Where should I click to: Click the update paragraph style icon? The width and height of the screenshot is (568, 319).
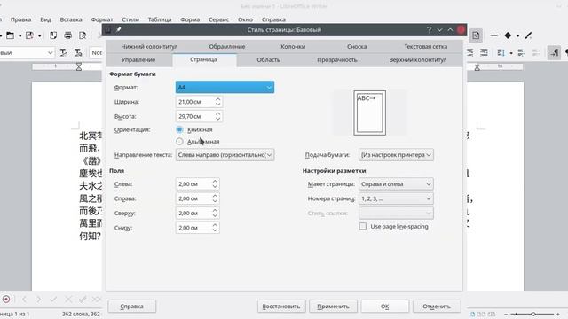tap(63, 53)
